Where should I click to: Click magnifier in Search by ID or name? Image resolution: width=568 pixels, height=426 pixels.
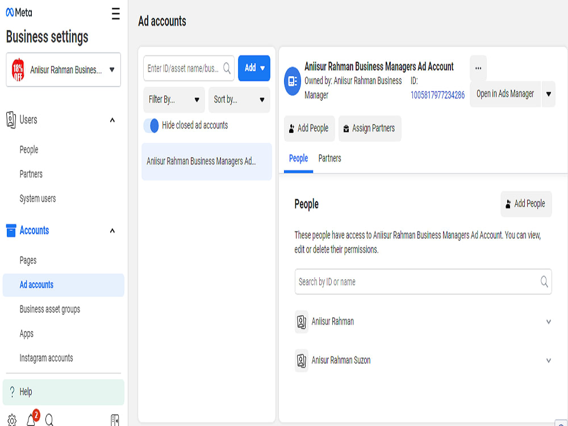544,282
